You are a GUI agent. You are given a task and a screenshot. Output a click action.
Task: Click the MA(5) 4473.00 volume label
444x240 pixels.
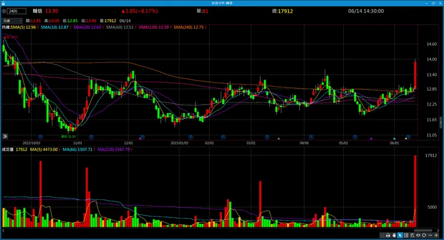point(45,150)
